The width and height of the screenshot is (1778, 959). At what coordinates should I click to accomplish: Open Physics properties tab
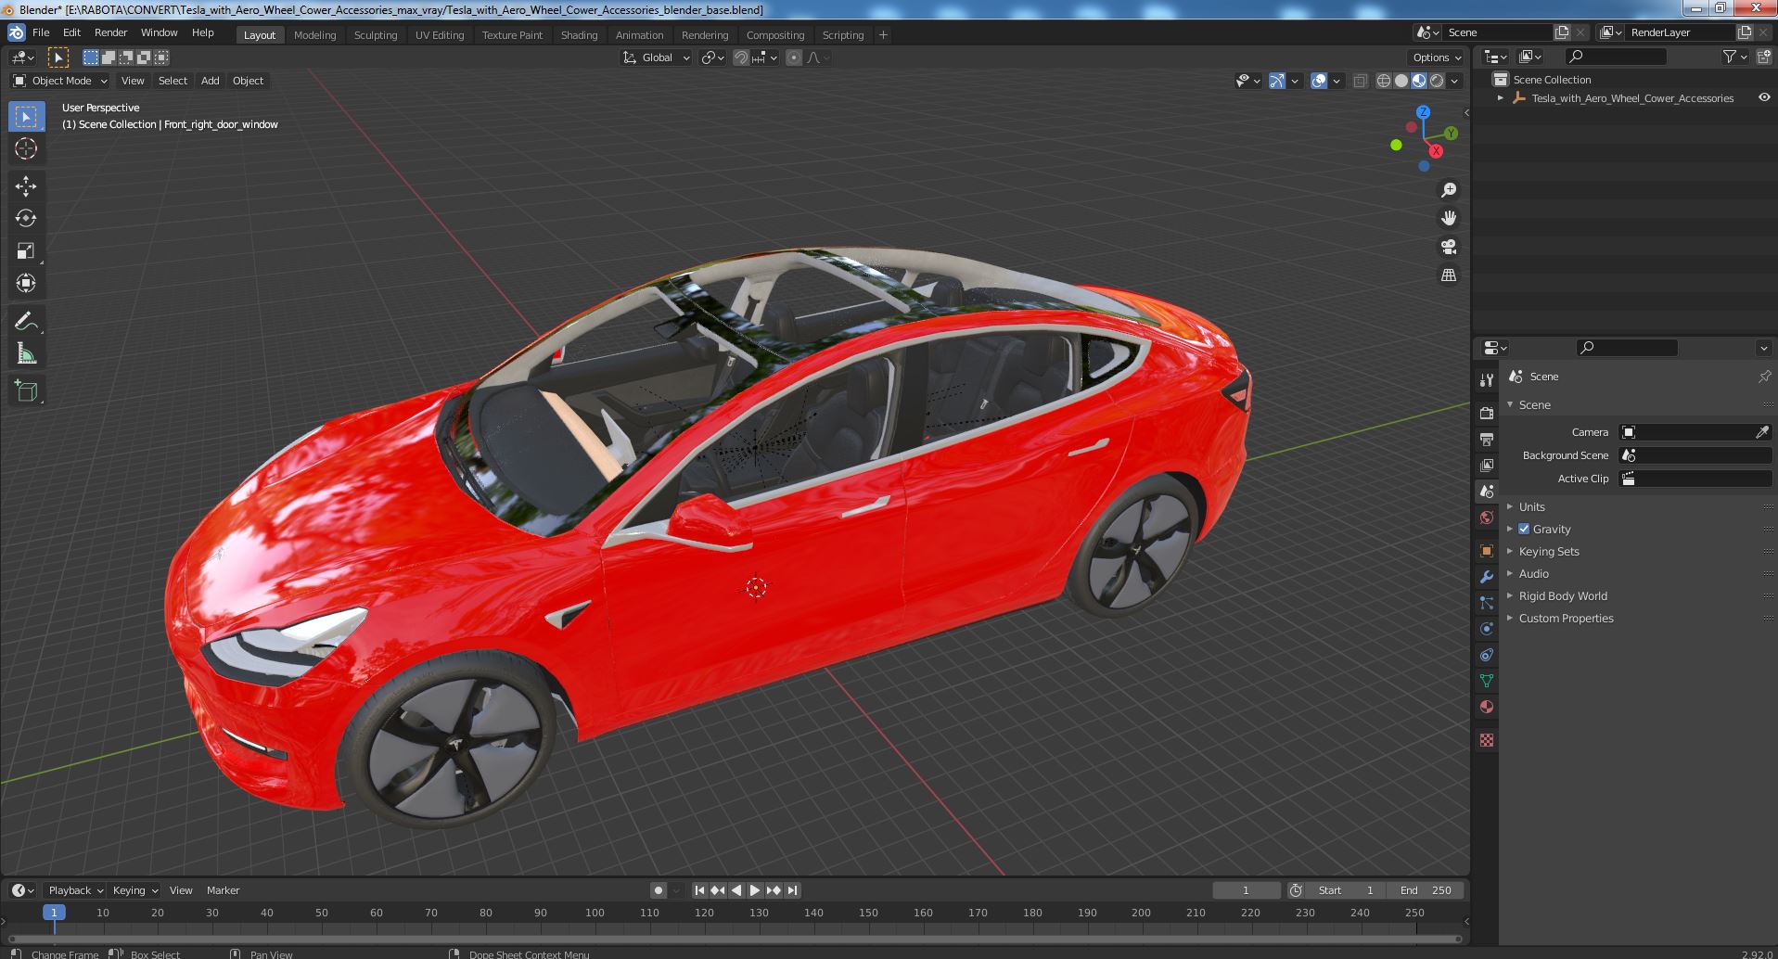1487,629
